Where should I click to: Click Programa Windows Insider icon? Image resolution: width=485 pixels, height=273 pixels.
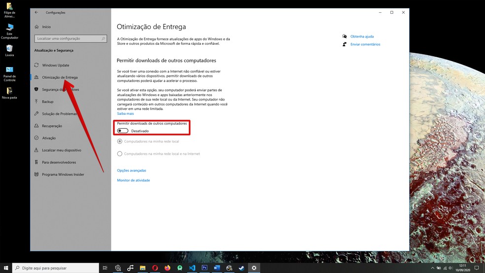tap(36, 174)
